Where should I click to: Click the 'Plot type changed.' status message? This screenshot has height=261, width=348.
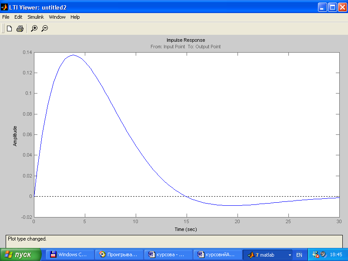(27, 239)
